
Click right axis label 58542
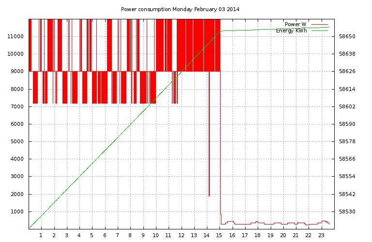click(x=347, y=194)
